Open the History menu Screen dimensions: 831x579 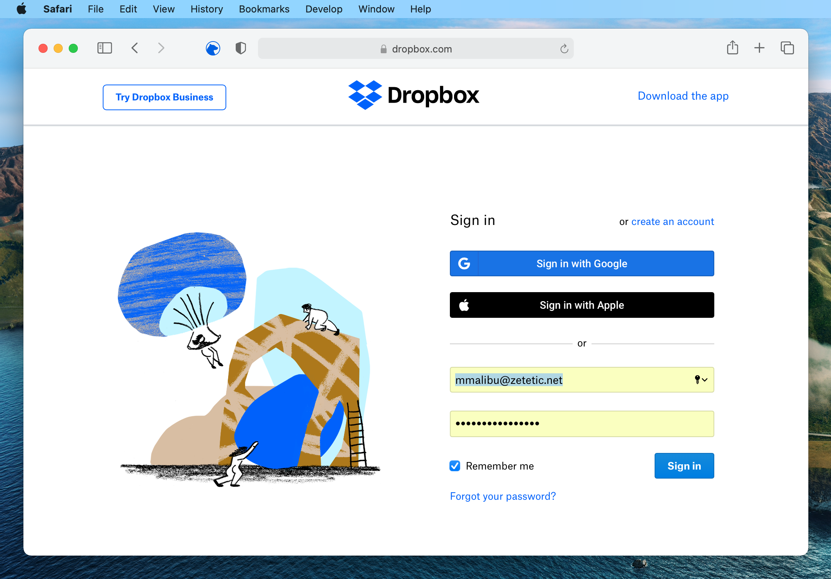click(207, 9)
